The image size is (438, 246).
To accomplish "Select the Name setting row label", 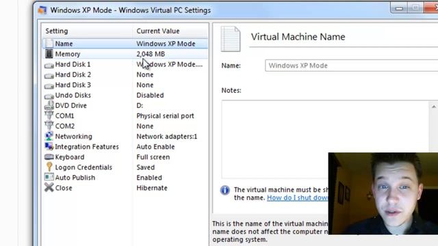I will pos(64,44).
